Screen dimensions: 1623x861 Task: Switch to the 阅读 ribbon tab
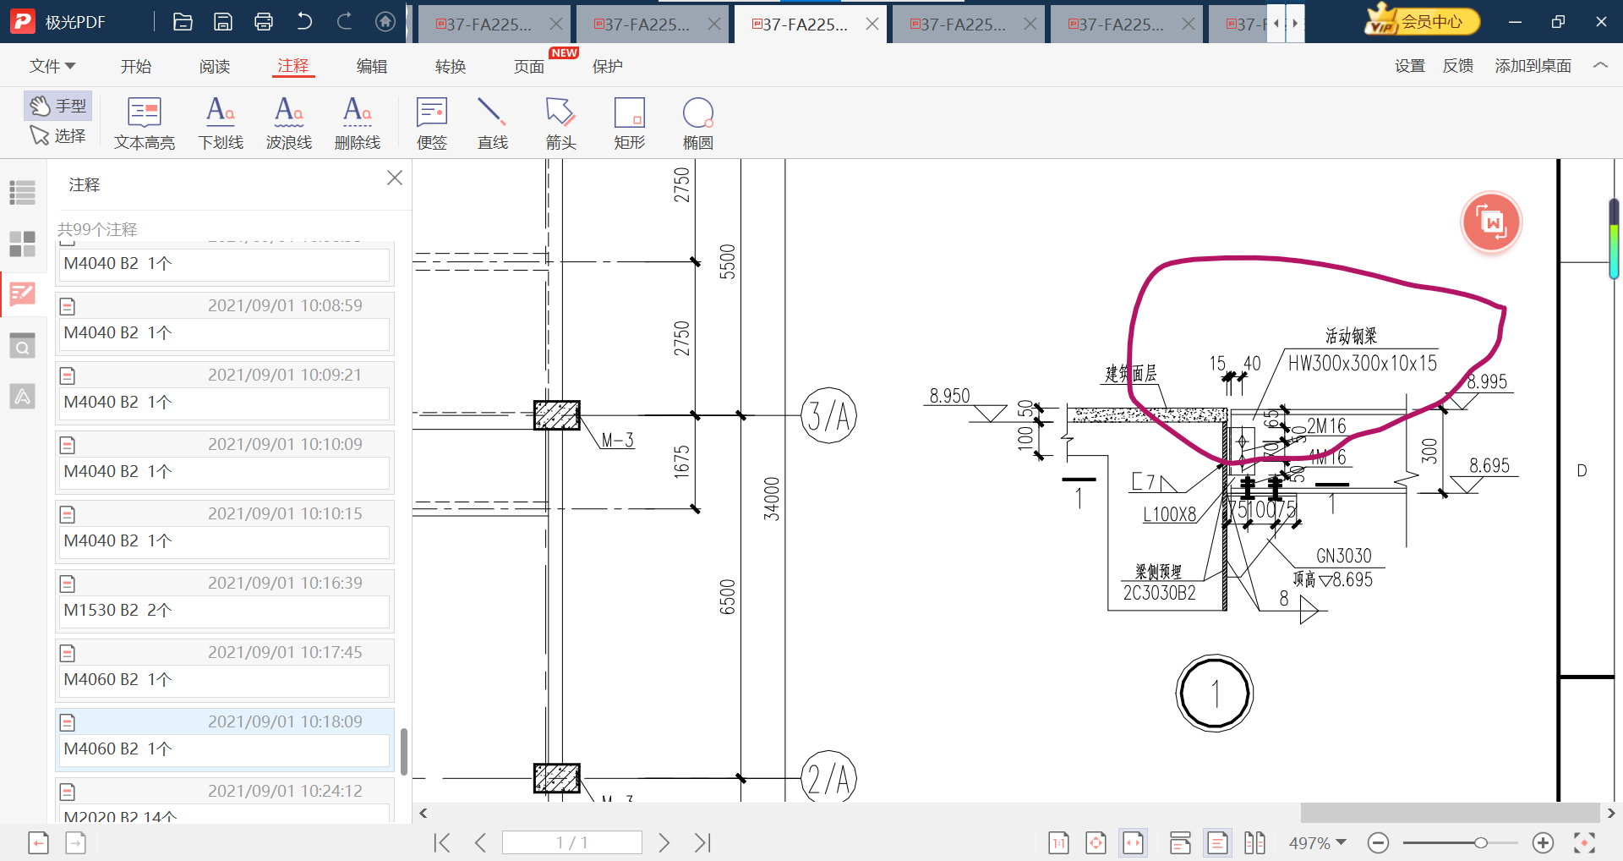tap(215, 66)
